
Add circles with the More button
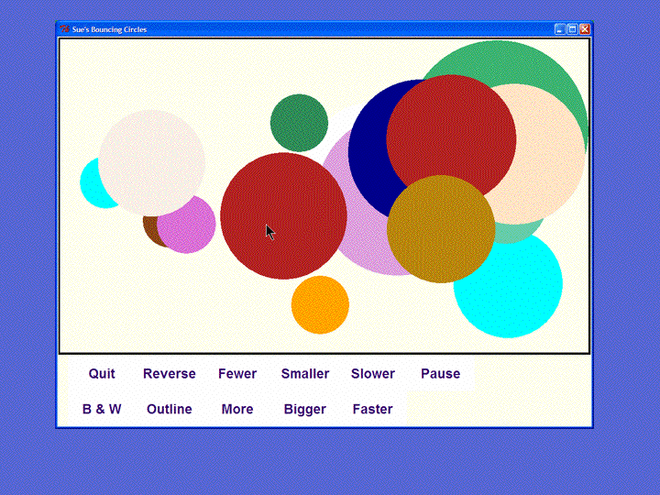coord(237,409)
